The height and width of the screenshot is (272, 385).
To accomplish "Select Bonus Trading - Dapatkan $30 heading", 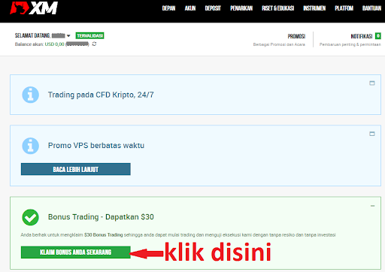I will [x=101, y=217].
